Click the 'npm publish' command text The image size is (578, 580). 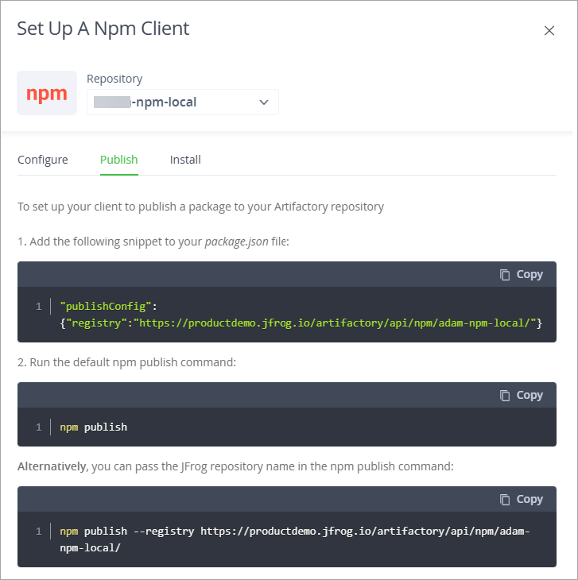click(93, 427)
